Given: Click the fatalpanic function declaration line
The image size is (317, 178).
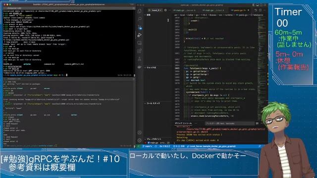Looking at the screenshot, I should 202,68.
